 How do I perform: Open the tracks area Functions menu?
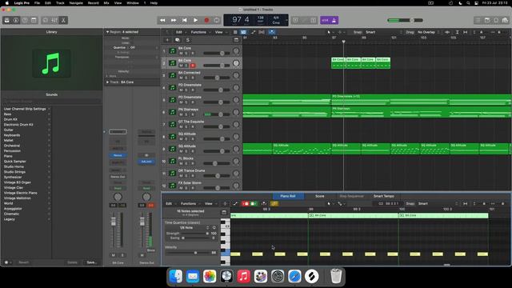click(x=200, y=32)
